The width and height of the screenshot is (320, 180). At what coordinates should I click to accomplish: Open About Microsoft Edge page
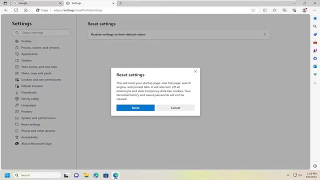(36, 143)
